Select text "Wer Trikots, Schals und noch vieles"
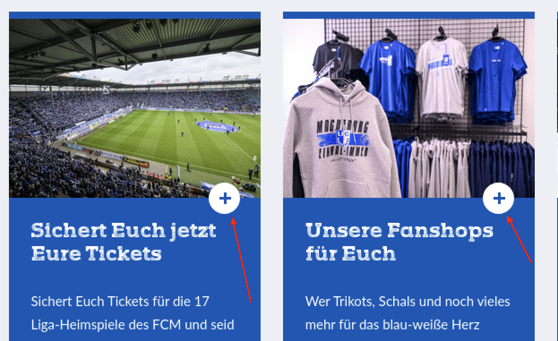558x341 pixels. (x=408, y=301)
